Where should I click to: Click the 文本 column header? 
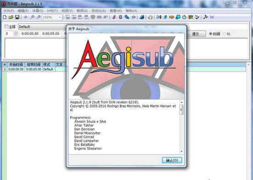pos(61,65)
